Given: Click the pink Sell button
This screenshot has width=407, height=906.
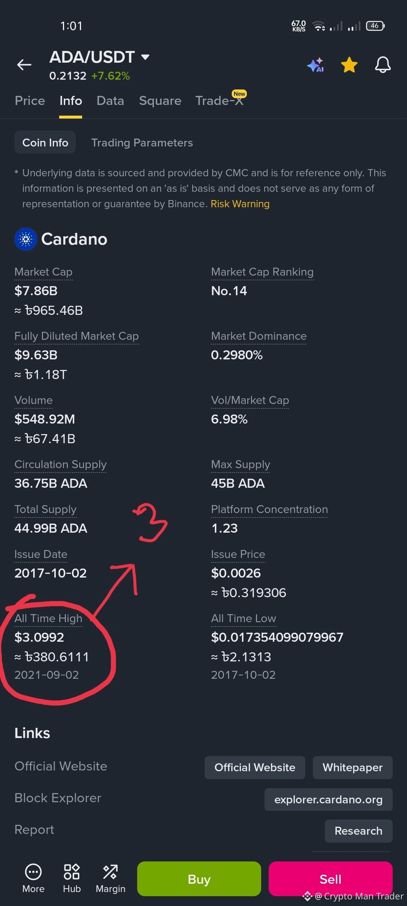Looking at the screenshot, I should (x=330, y=879).
